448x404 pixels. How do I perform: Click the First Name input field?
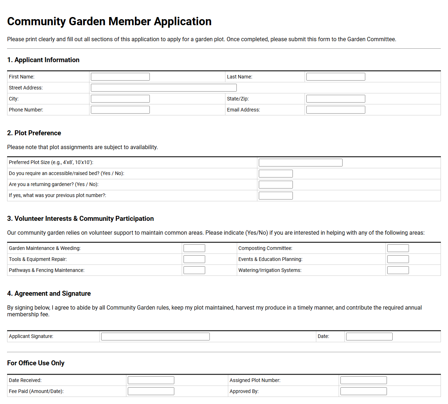[120, 77]
